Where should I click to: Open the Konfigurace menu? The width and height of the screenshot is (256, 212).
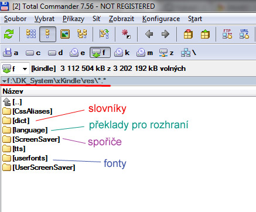click(x=161, y=19)
